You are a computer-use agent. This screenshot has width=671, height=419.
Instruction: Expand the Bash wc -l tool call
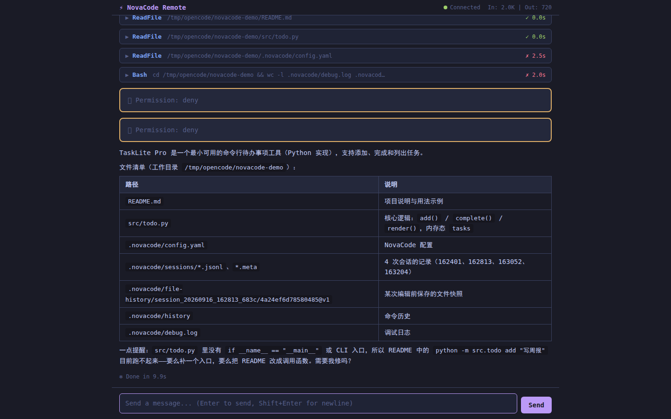(x=335, y=74)
